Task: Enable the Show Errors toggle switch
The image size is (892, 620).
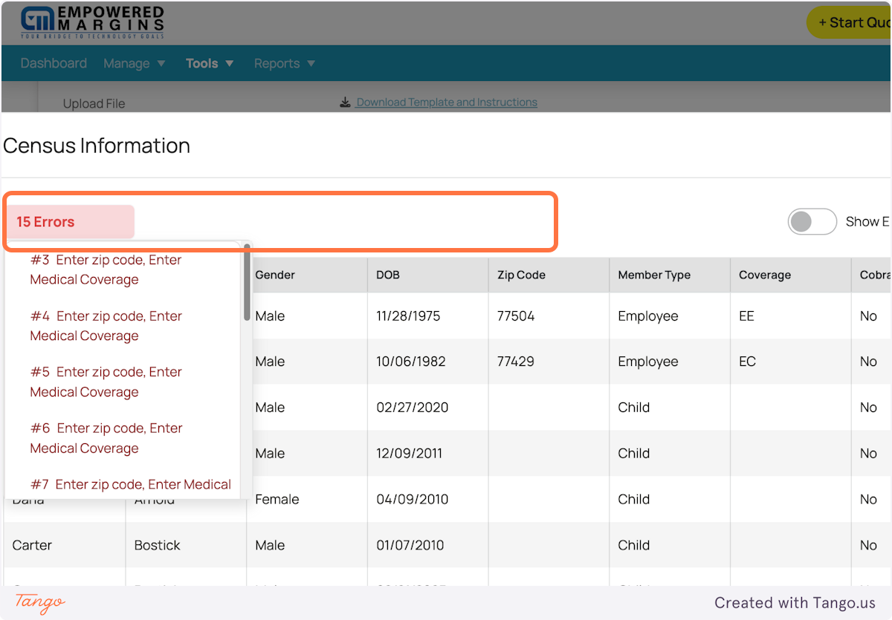Action: point(812,221)
